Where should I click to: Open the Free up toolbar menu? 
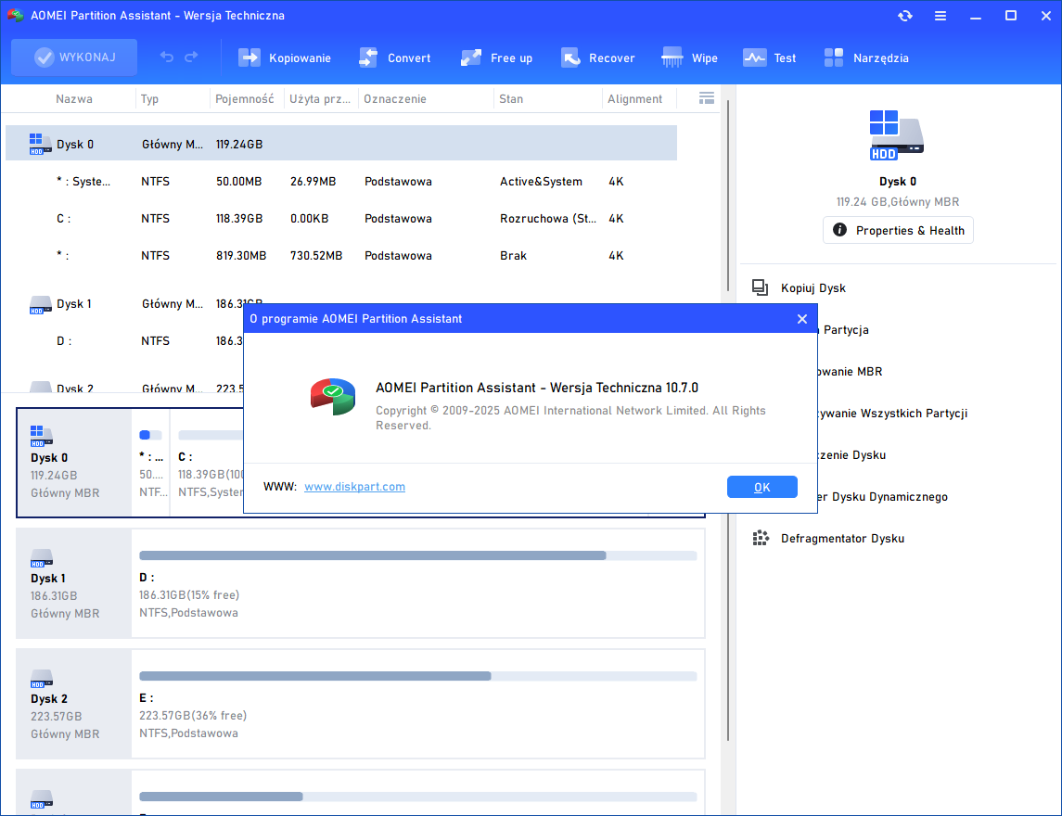click(496, 58)
